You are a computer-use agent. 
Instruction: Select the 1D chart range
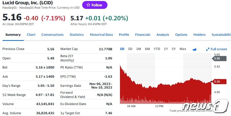(x=122, y=49)
